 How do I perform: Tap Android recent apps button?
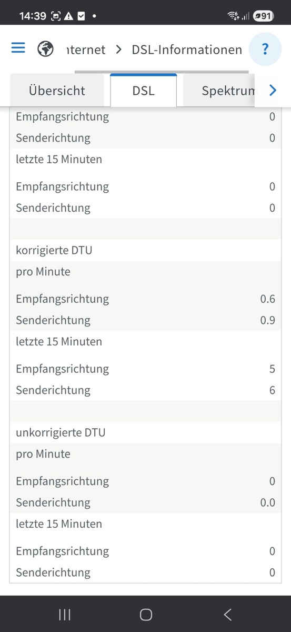(x=65, y=614)
